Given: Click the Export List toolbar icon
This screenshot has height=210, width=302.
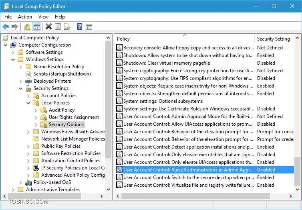Looking at the screenshot, I should 67,27.
